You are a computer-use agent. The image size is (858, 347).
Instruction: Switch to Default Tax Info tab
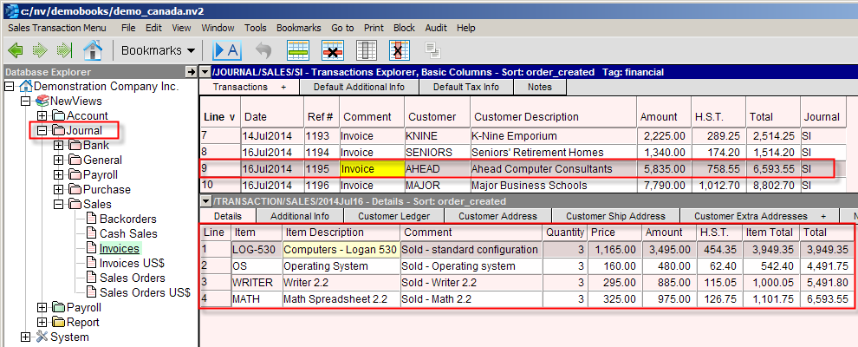(466, 87)
